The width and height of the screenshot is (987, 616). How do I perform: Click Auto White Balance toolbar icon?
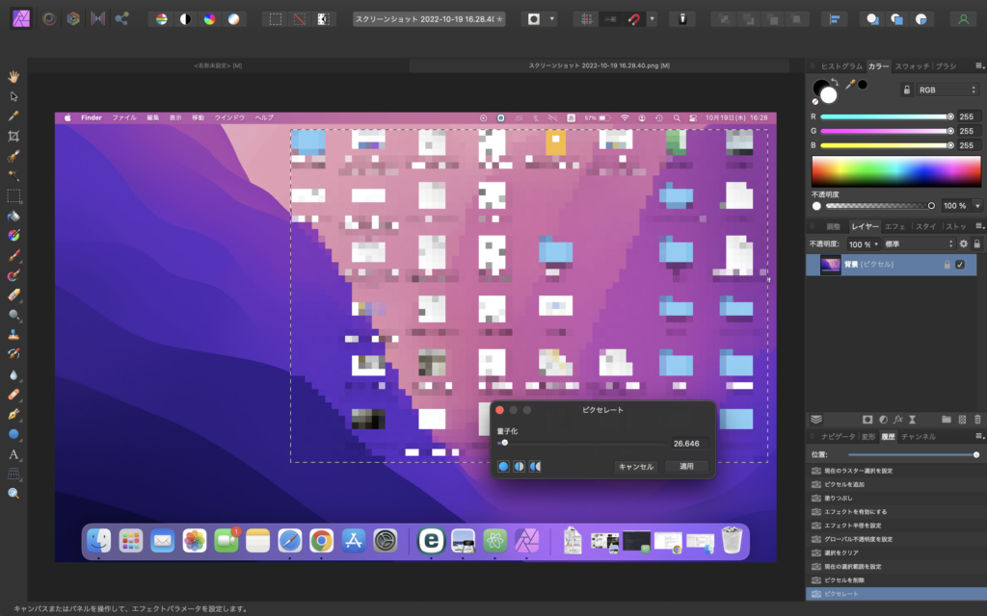[x=231, y=18]
